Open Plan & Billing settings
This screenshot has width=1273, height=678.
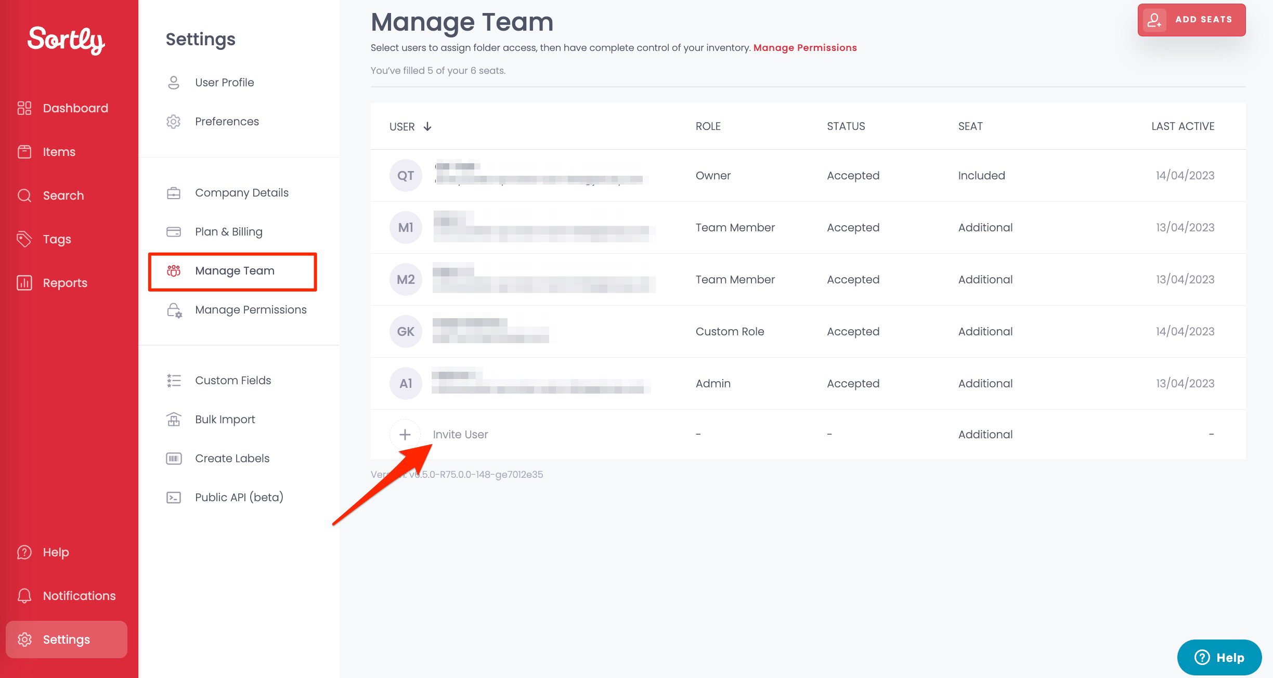pyautogui.click(x=229, y=232)
